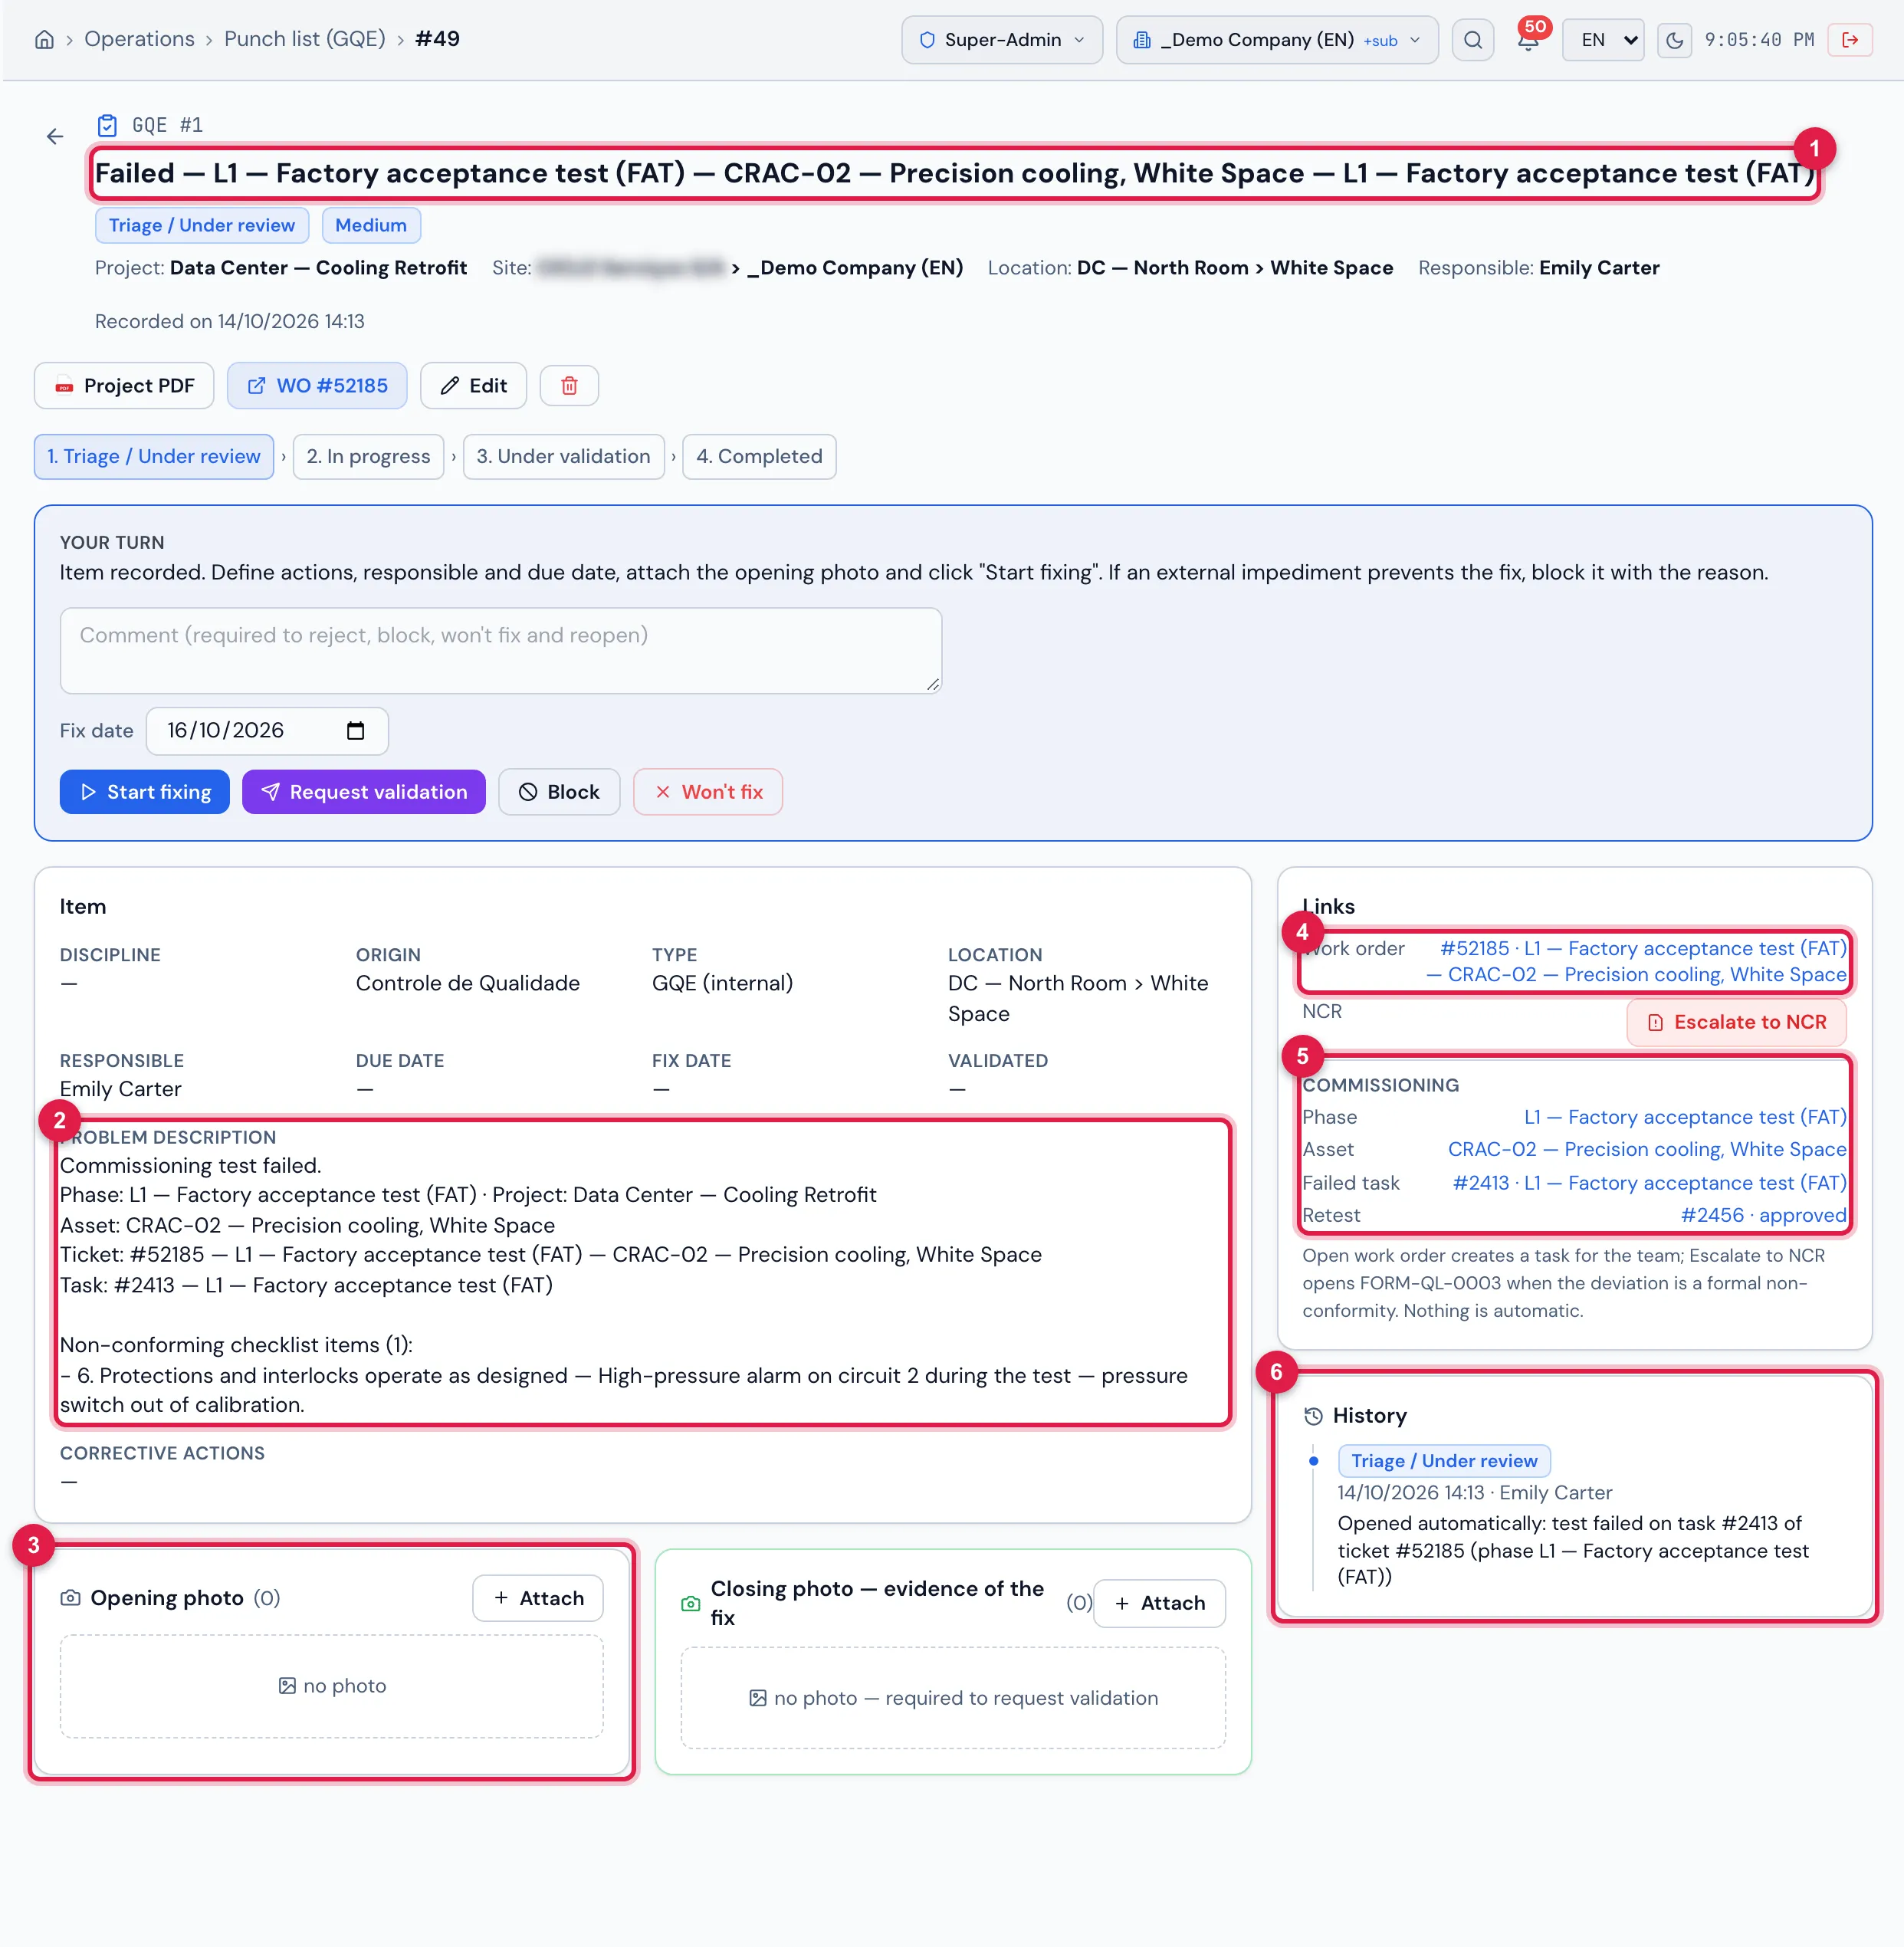Click the Block button
The height and width of the screenshot is (1947, 1904).
pyautogui.click(x=559, y=792)
